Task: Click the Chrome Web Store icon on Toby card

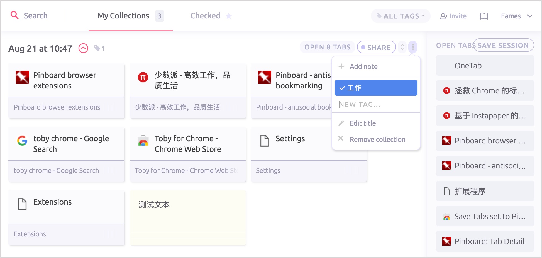Action: [x=143, y=141]
